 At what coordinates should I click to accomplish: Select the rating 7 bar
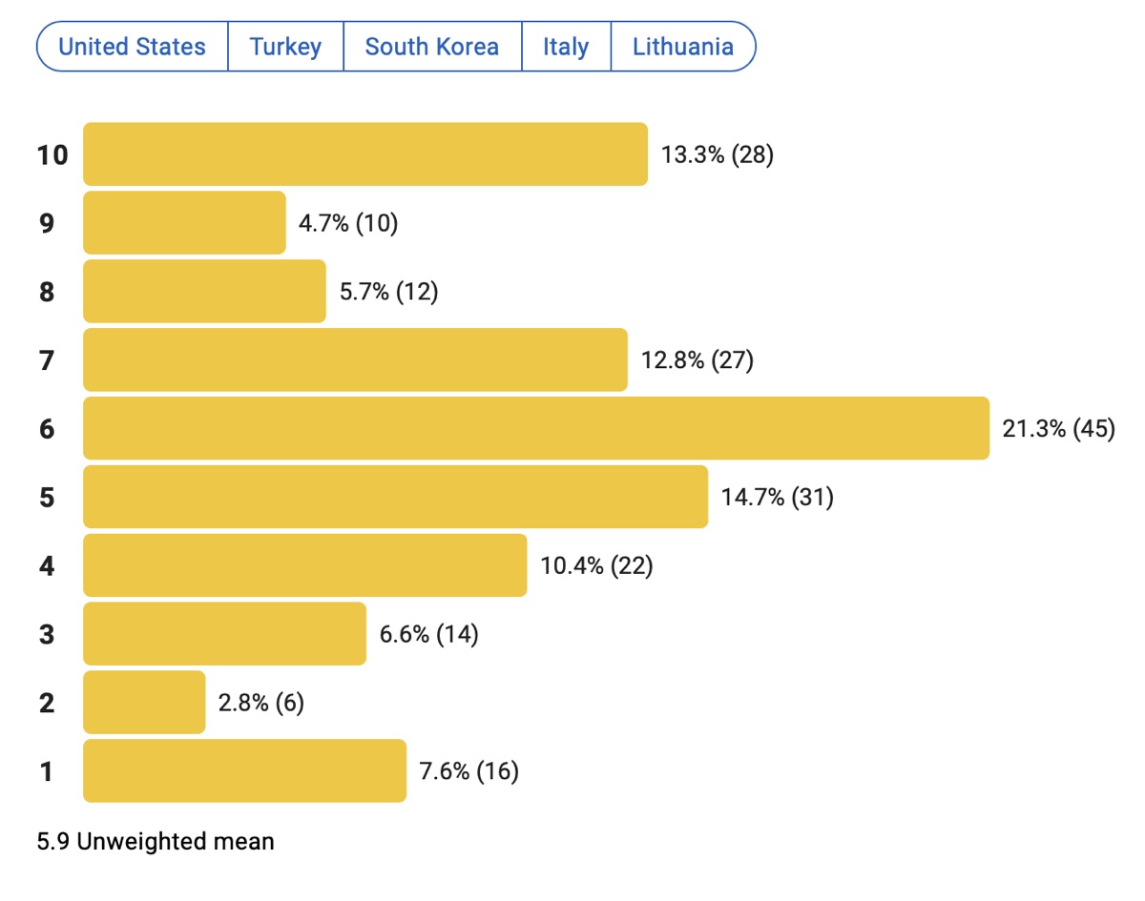coord(355,359)
